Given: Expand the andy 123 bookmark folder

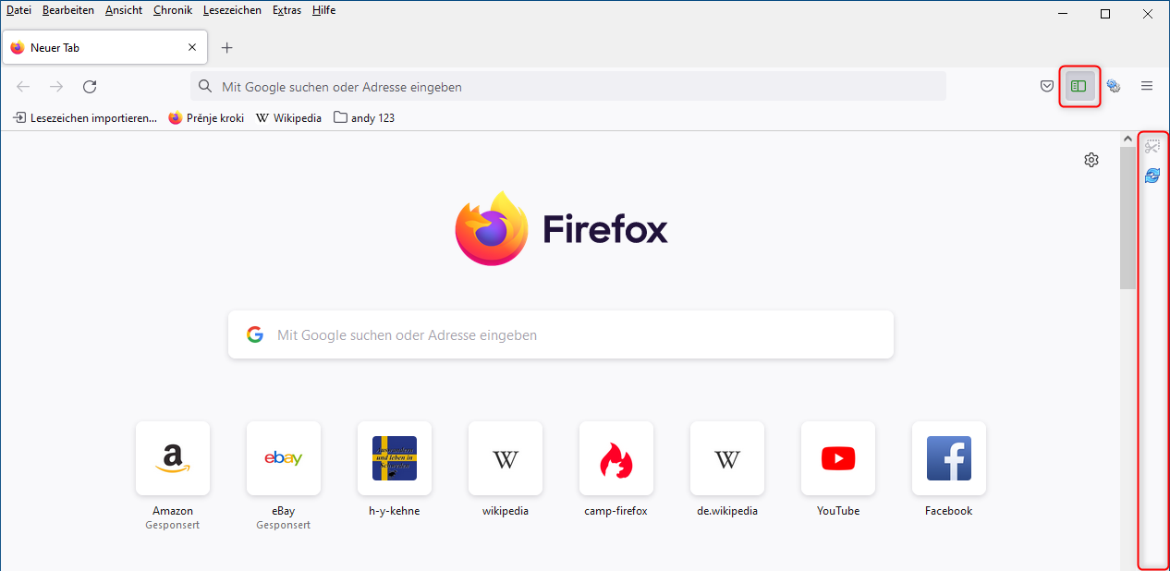Looking at the screenshot, I should pos(364,118).
